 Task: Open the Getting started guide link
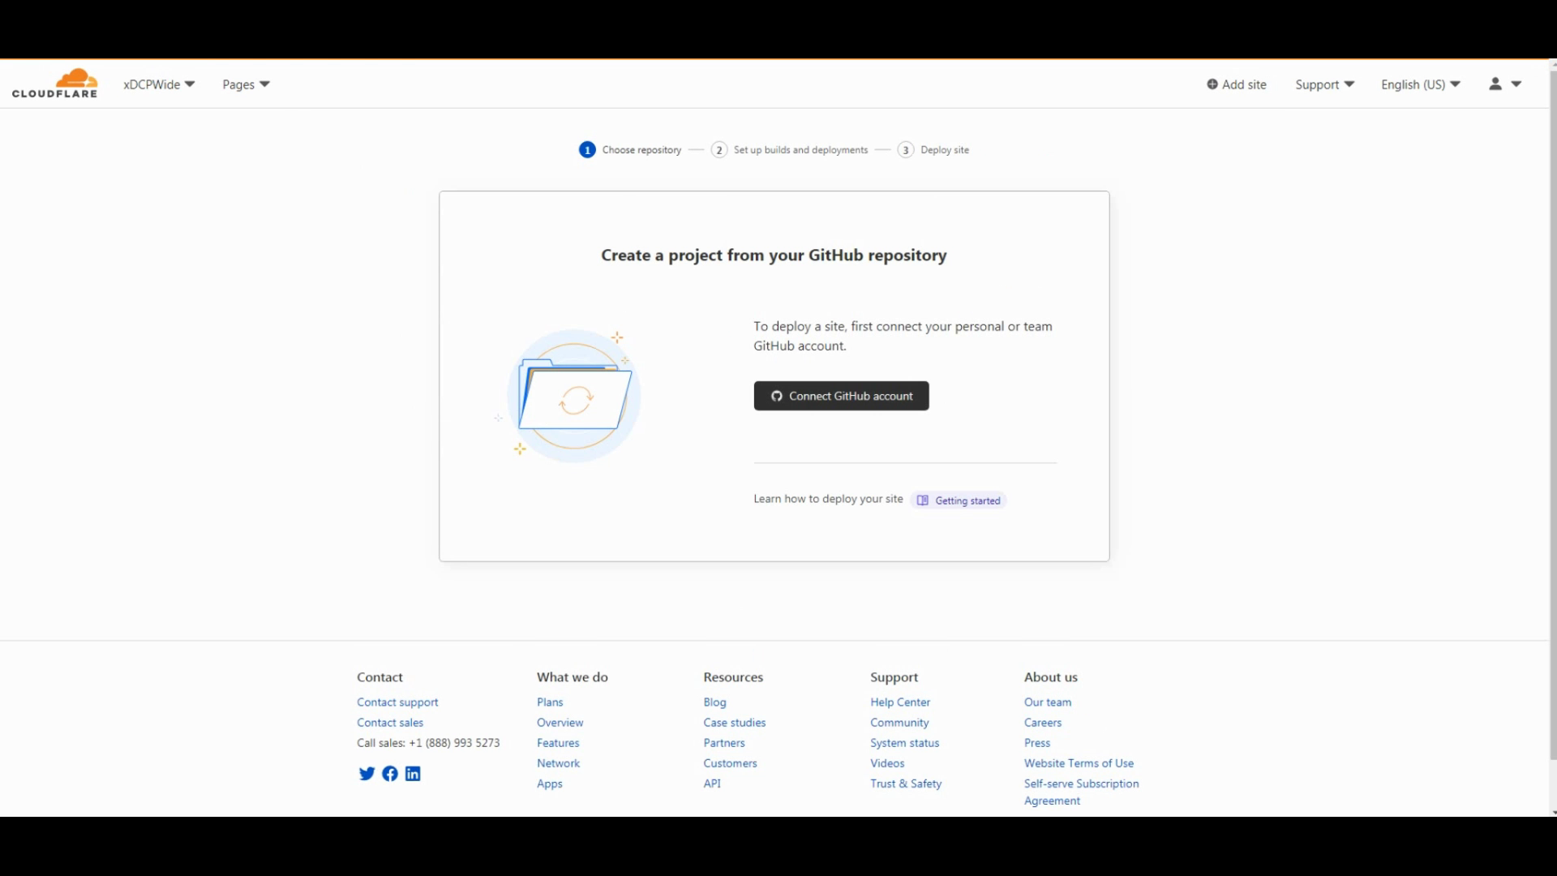click(x=959, y=500)
